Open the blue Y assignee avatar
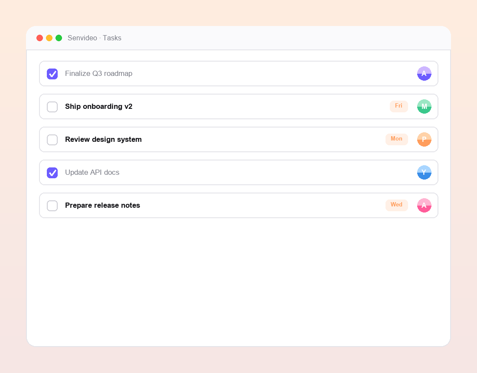Viewport: 477px width, 373px height. click(x=424, y=173)
